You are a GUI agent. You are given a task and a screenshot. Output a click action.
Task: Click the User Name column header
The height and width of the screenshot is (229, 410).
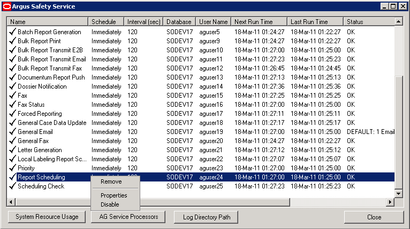(214, 22)
